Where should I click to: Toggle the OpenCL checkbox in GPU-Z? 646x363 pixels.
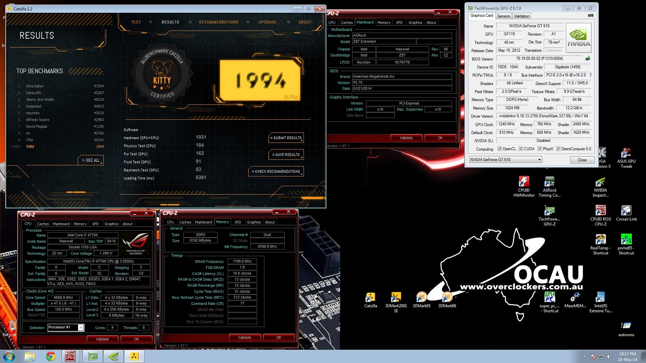[x=500, y=149]
